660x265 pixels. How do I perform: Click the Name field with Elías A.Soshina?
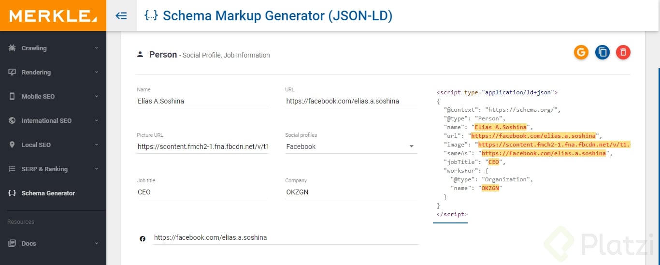click(202, 101)
